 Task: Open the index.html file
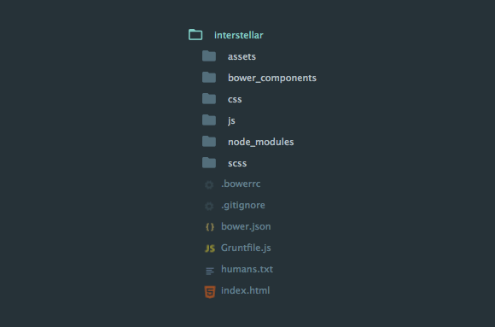[x=245, y=290]
